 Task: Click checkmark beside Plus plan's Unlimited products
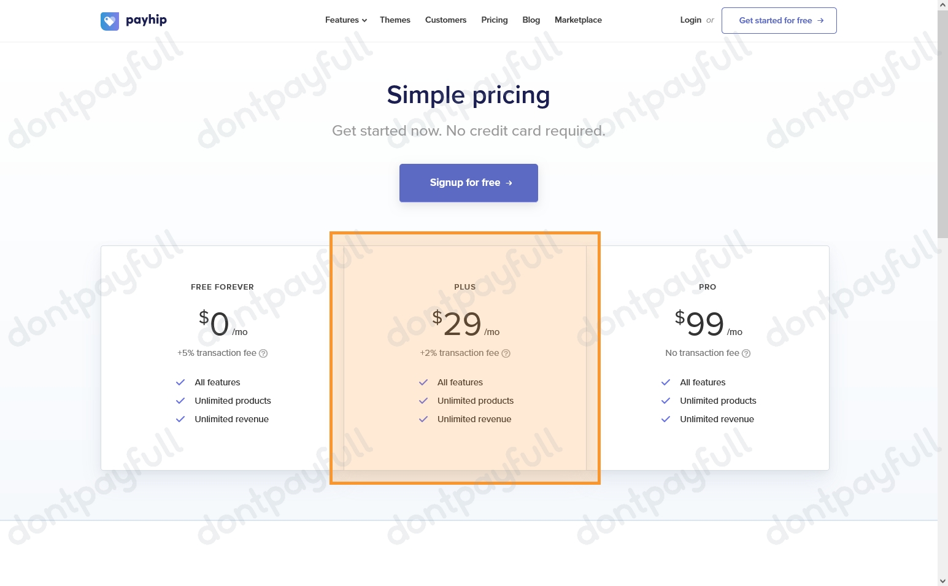[423, 401]
